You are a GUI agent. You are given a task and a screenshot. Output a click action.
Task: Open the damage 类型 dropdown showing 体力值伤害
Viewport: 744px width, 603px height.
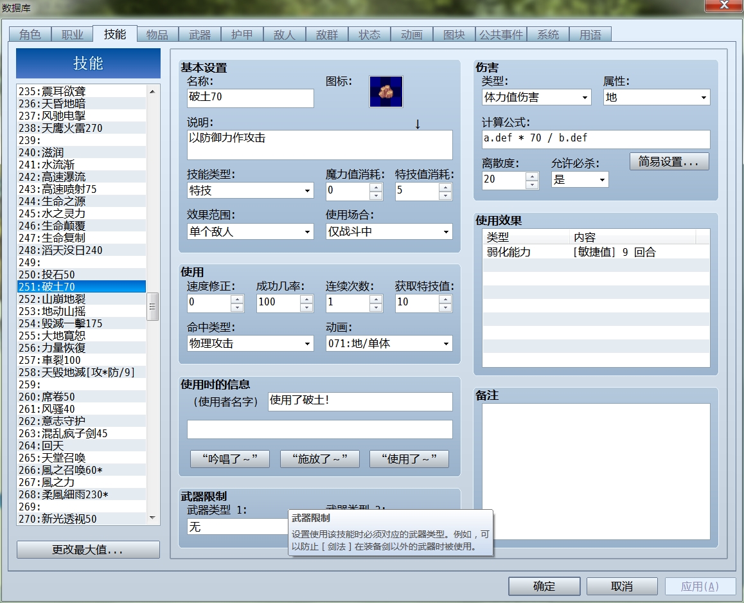tap(536, 97)
